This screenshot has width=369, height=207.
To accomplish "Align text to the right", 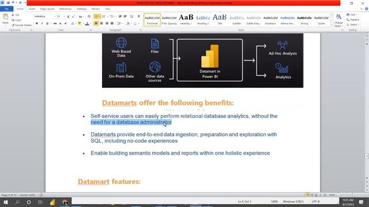I will tap(107, 24).
